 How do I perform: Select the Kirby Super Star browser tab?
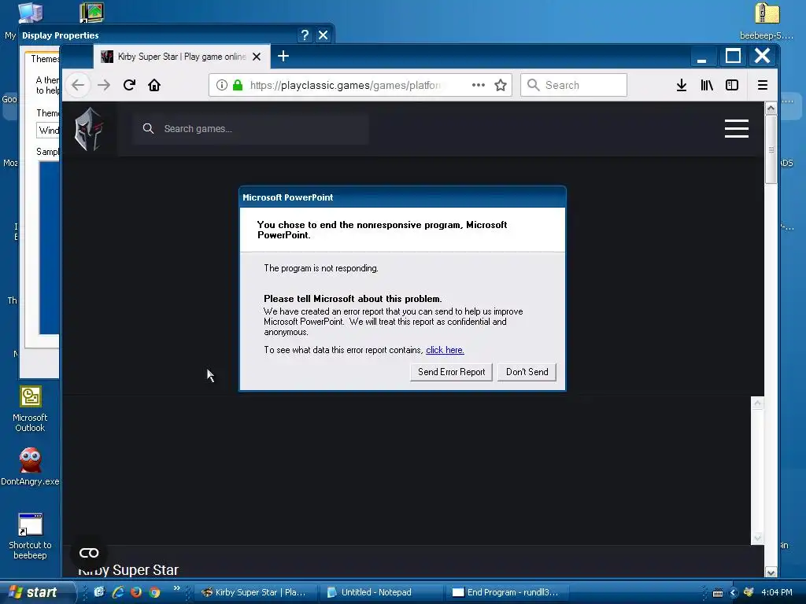coord(182,57)
